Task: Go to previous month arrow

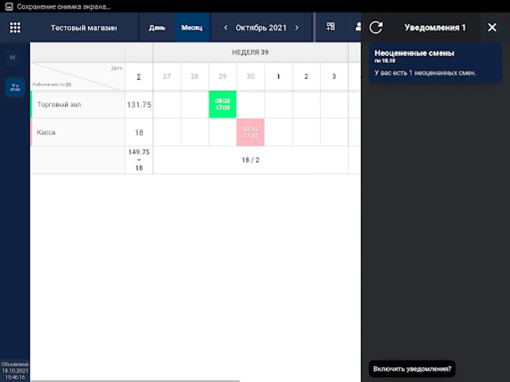Action: click(x=226, y=28)
